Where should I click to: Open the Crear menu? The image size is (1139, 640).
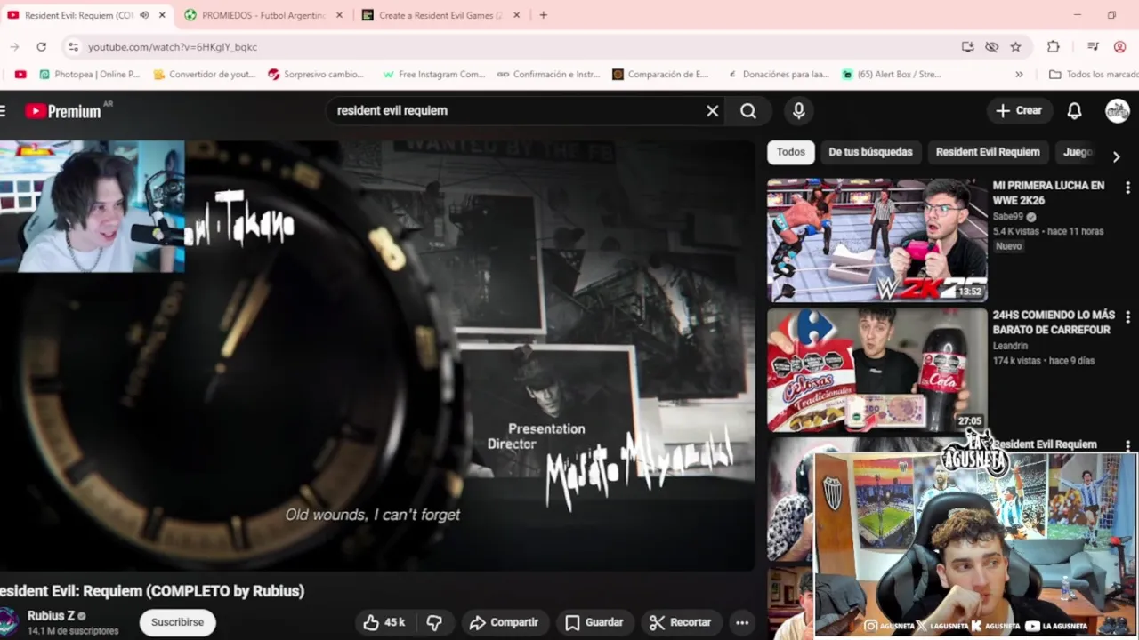tap(1019, 111)
